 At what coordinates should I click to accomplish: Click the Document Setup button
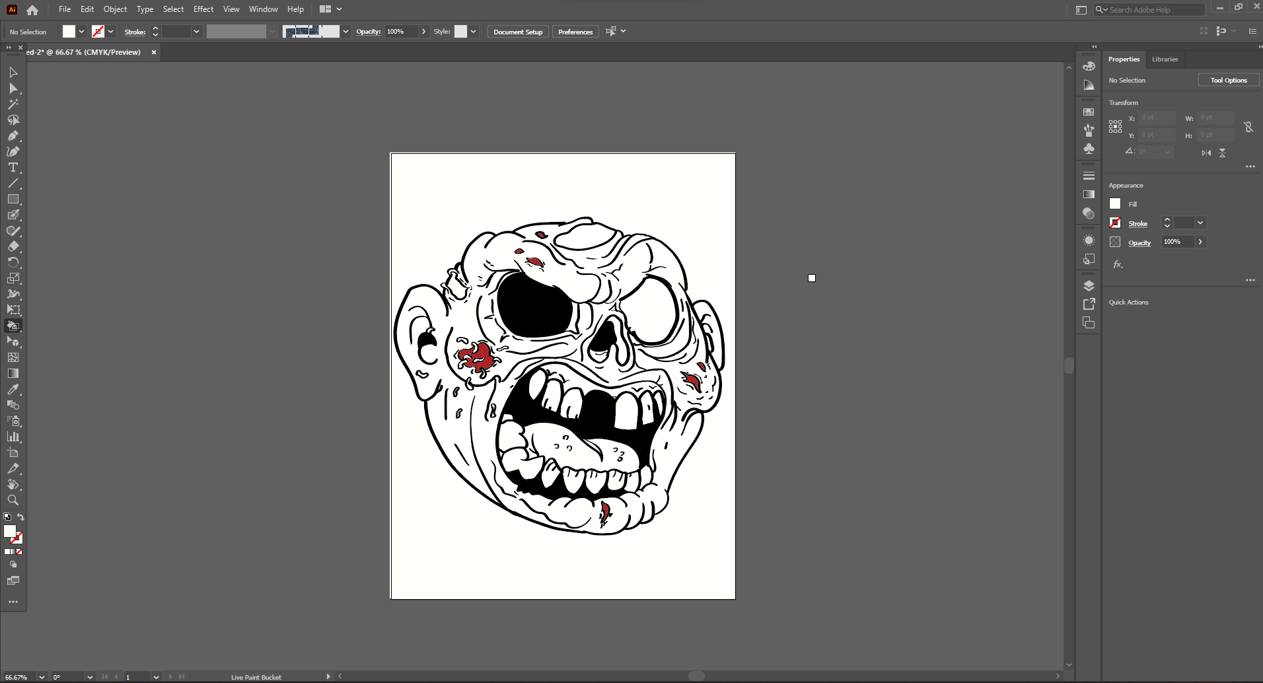[x=518, y=32]
